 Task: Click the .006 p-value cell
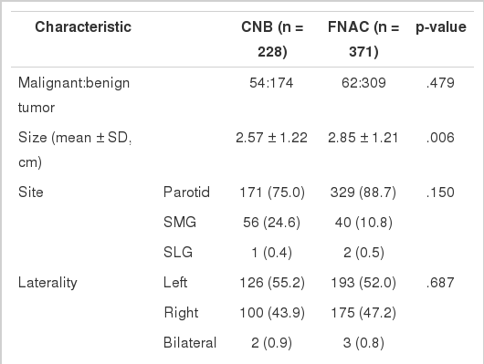[440, 138]
